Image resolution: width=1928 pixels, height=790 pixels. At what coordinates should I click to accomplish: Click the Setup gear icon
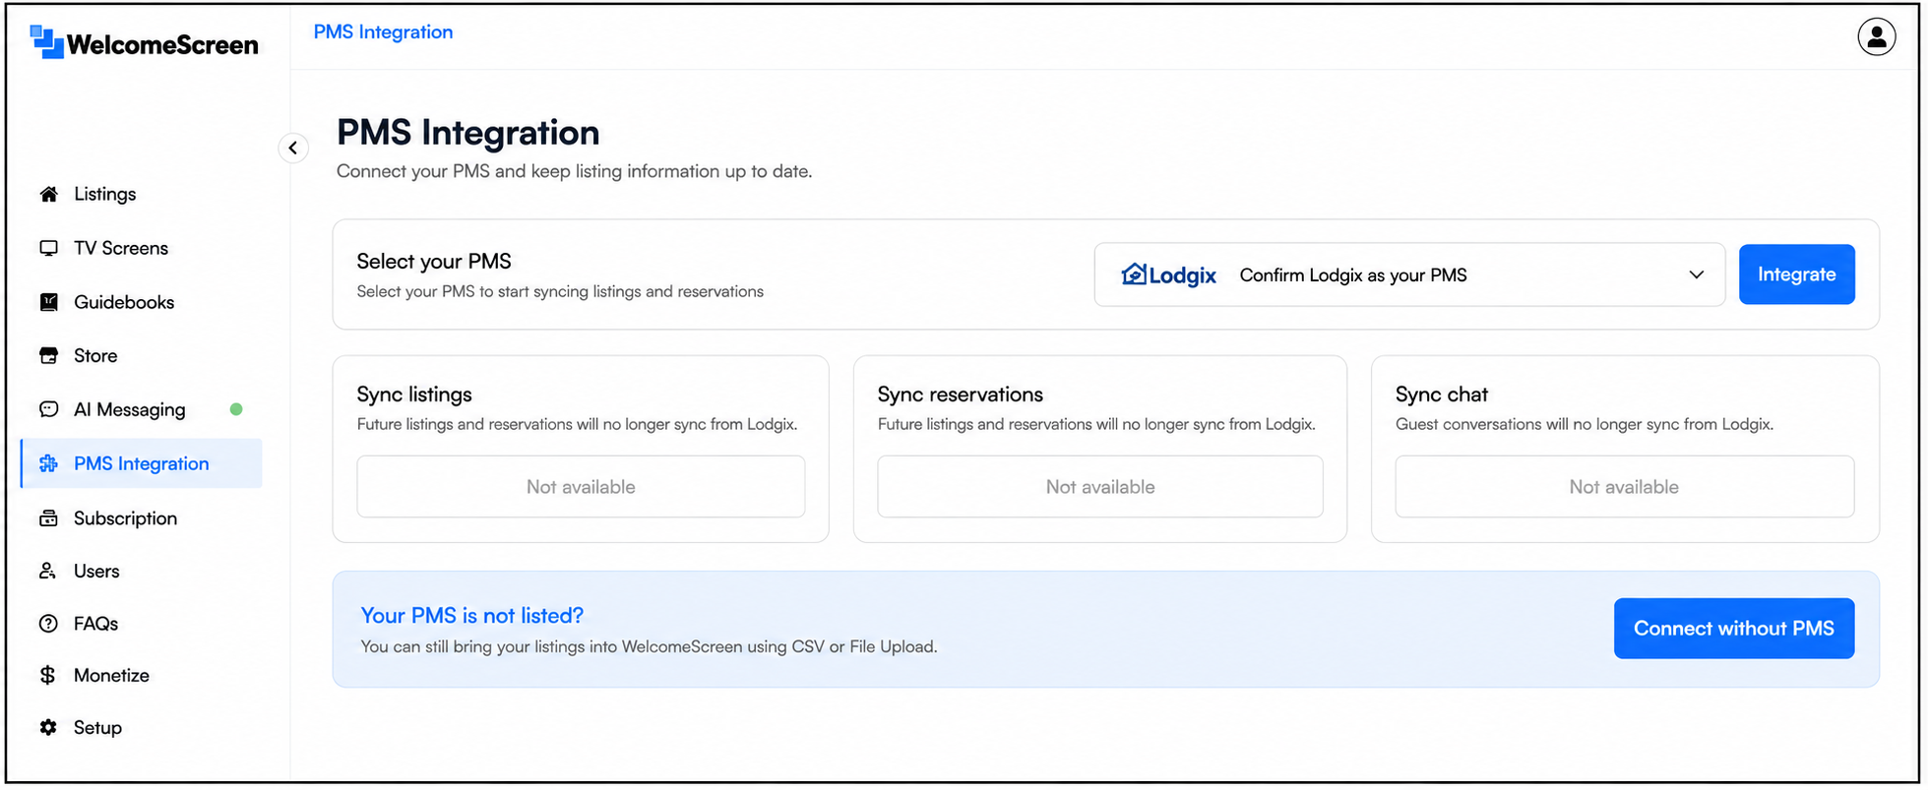click(x=48, y=727)
